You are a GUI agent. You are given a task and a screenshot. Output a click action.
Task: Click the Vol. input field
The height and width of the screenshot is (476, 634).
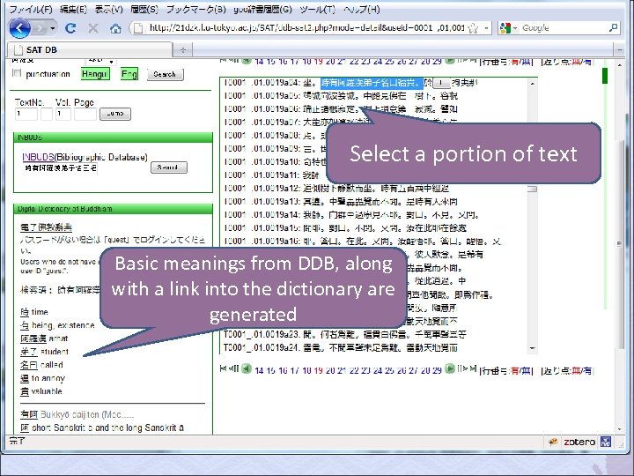[63, 114]
